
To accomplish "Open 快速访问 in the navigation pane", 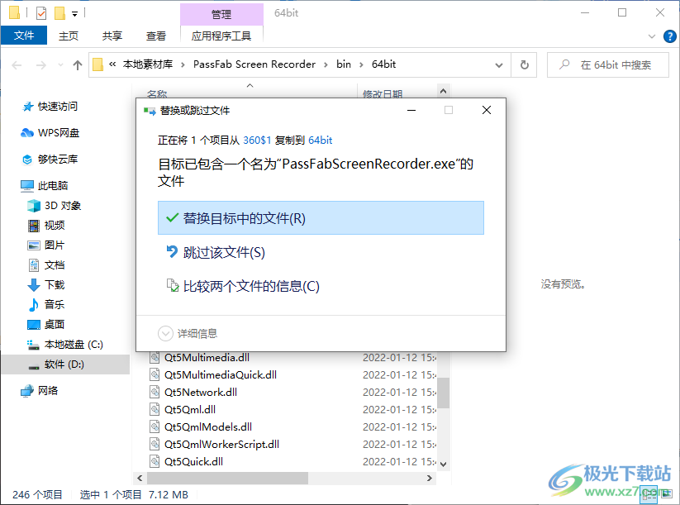I will coord(57,107).
